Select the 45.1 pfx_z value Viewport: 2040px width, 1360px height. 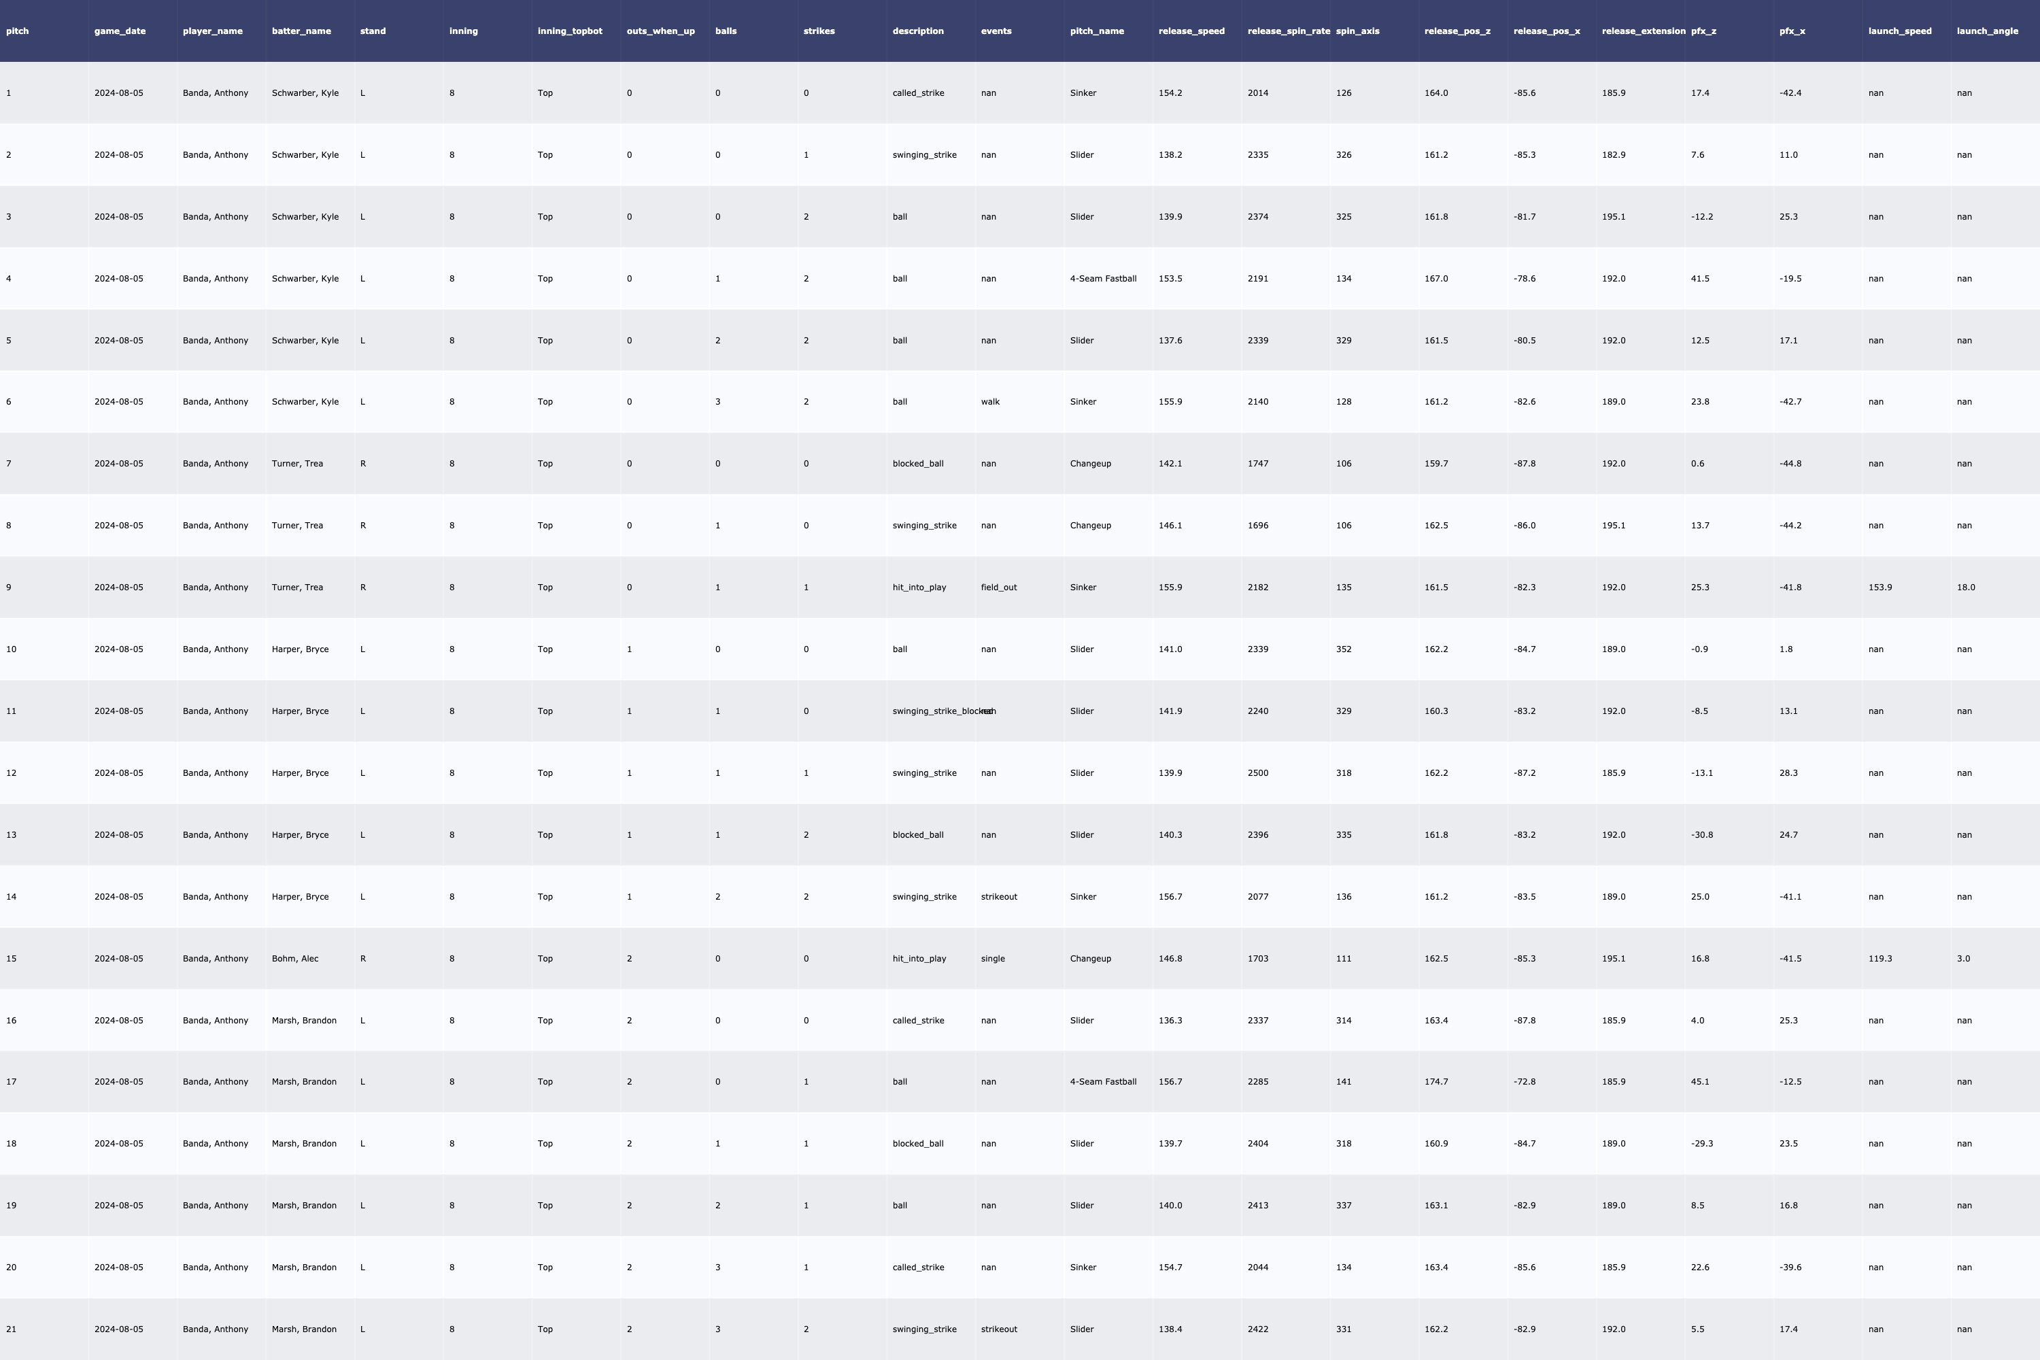[1699, 1083]
